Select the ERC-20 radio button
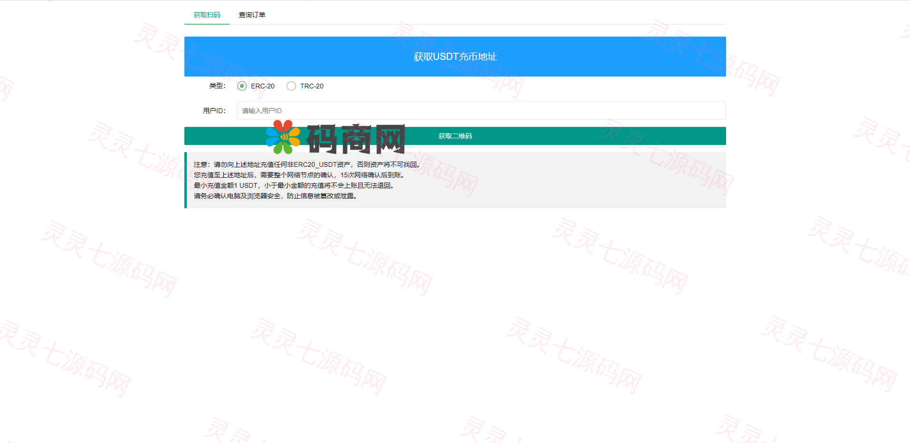 [x=242, y=86]
